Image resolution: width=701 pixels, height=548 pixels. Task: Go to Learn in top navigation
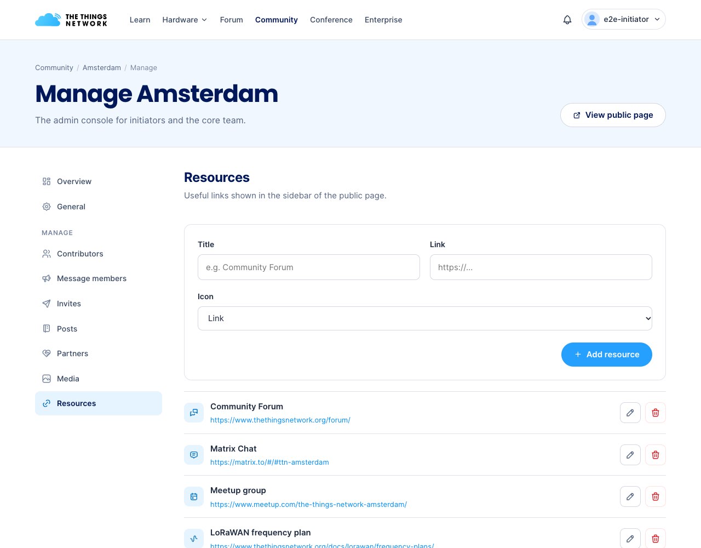pos(140,20)
